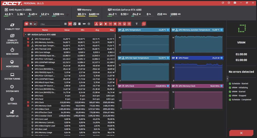The height and width of the screenshot is (138, 257).
Task: Toggle the other sensor type (question mark) filter
Action: coord(129,24)
